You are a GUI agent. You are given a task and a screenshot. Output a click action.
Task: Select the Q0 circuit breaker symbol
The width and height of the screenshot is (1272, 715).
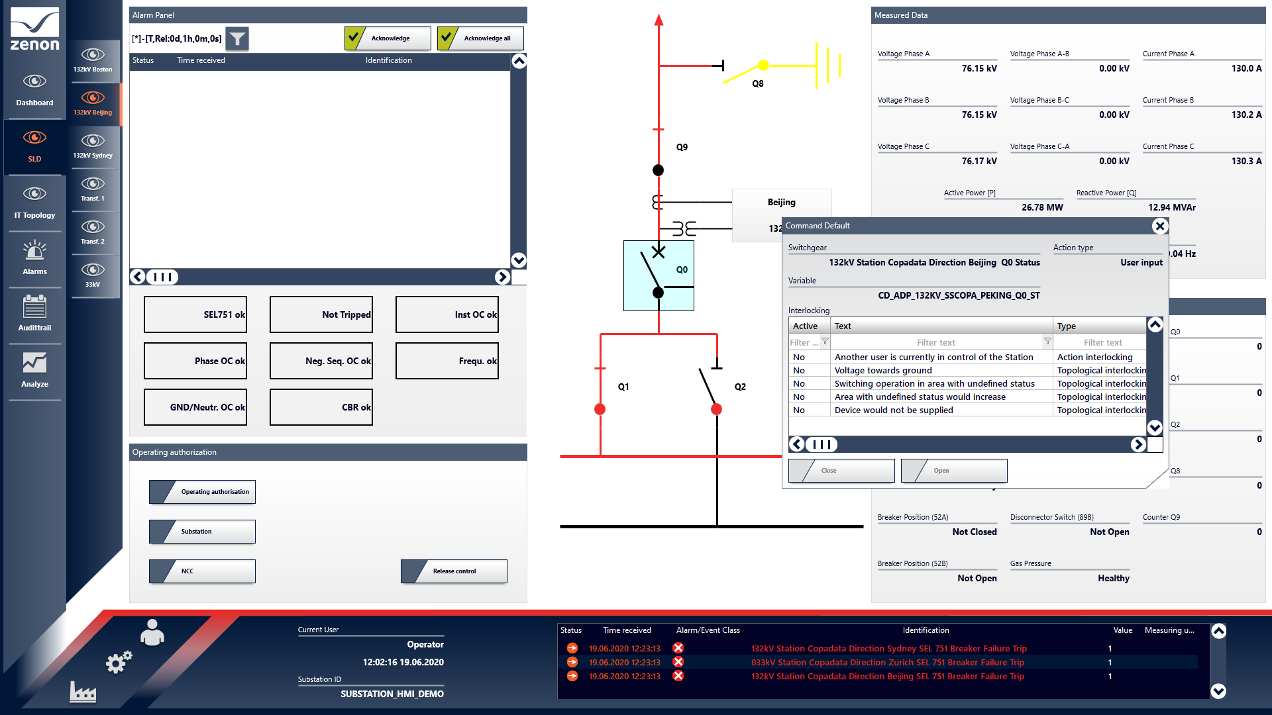pos(658,275)
